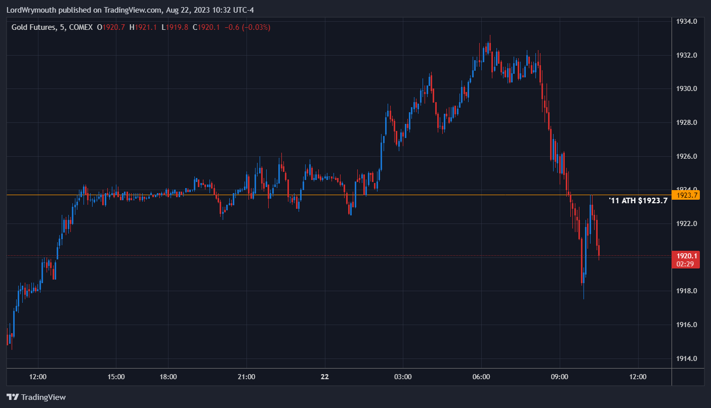Click the 21:00 time axis label
This screenshot has height=408, width=711.
click(246, 377)
